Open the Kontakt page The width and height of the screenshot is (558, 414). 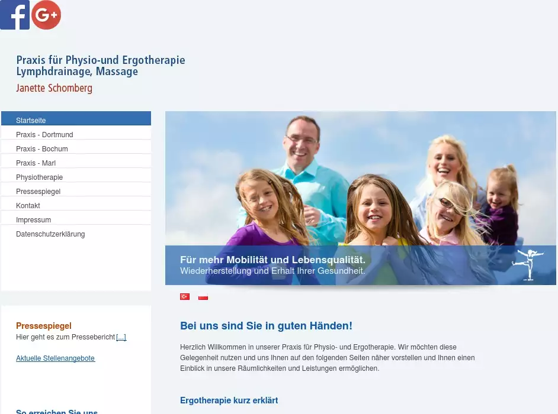28,206
